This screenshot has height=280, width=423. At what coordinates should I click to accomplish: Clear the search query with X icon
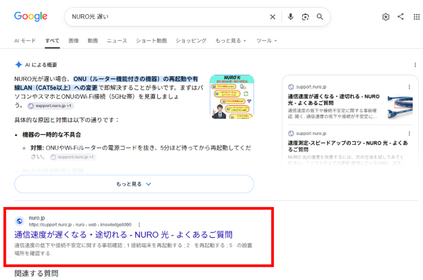[272, 17]
